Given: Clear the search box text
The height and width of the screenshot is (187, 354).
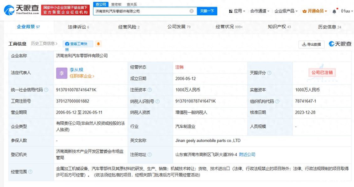Looking at the screenshot, I should pyautogui.click(x=192, y=11).
